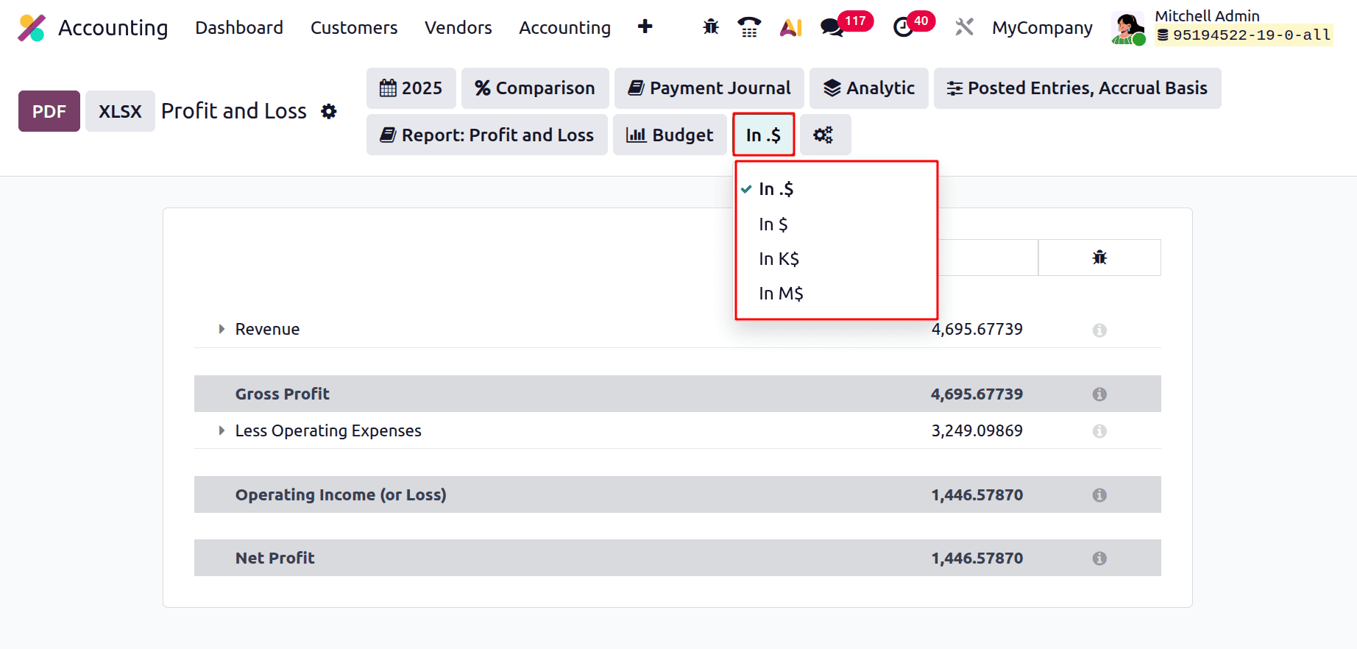
Task: Select the In $ rounding option
Action: coord(836,224)
